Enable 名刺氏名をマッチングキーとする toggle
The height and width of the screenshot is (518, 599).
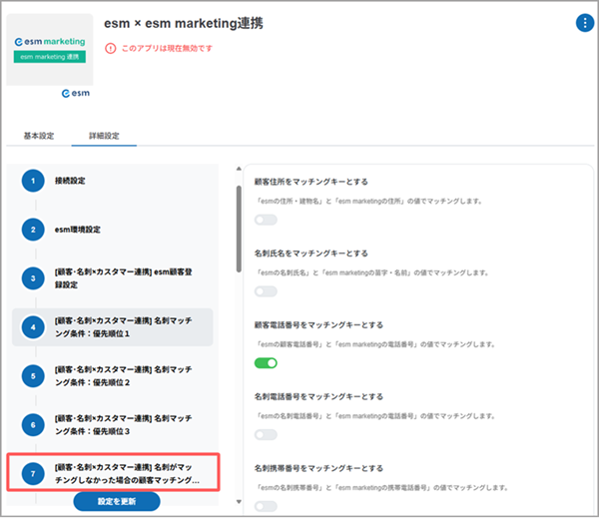point(266,291)
